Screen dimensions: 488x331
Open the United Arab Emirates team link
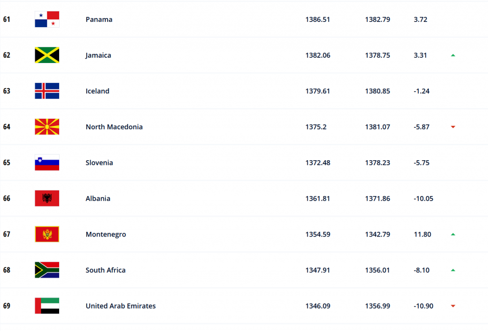121,306
